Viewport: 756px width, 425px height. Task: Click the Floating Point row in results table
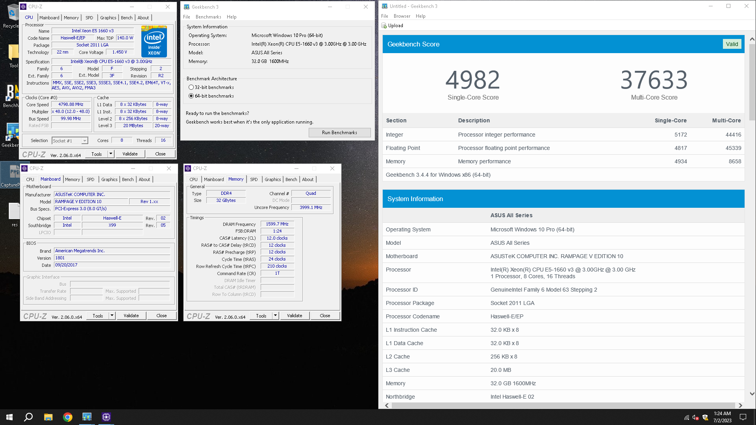[x=563, y=148]
